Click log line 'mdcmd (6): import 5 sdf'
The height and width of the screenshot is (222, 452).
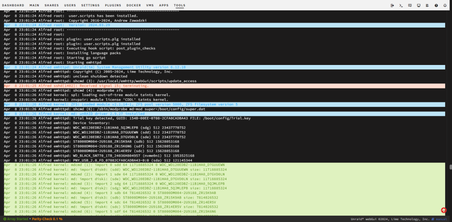pos(225,211)
